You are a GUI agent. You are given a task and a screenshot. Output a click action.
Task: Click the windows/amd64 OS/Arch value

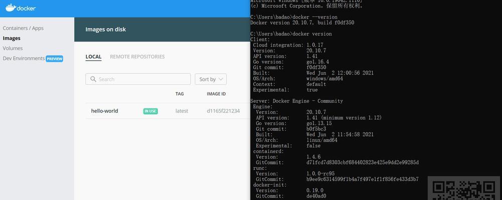pyautogui.click(x=324, y=78)
